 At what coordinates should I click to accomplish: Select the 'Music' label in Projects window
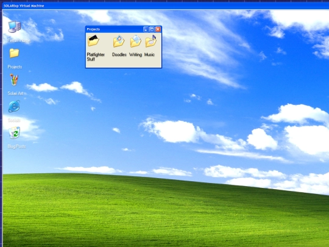[149, 55]
